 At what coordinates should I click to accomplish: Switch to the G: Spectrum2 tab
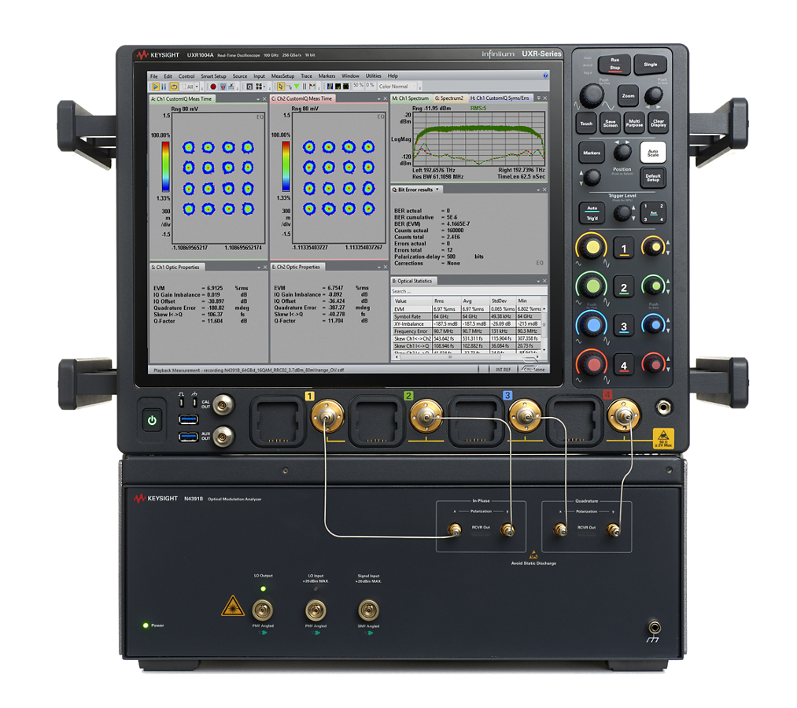449,98
